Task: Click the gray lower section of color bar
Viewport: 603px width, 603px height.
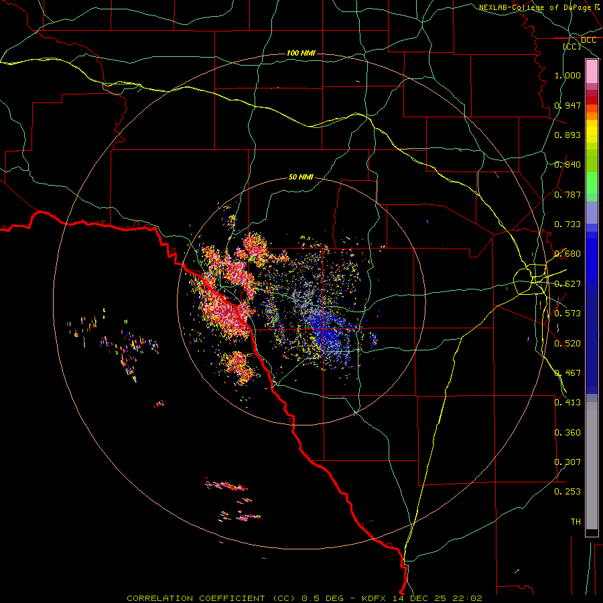Action: tap(592, 466)
